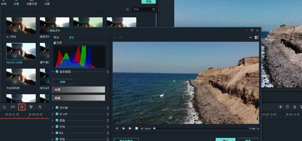
Task: Click the search magnifier icon in effects panel
Action: 153,9
